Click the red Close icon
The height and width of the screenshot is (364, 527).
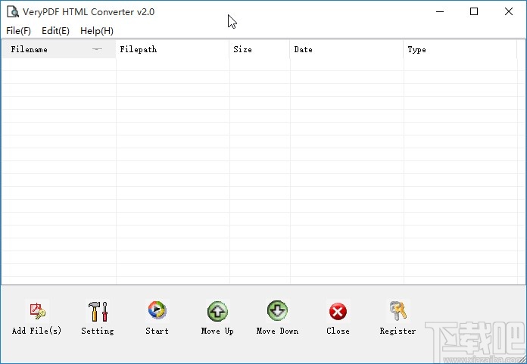point(338,311)
